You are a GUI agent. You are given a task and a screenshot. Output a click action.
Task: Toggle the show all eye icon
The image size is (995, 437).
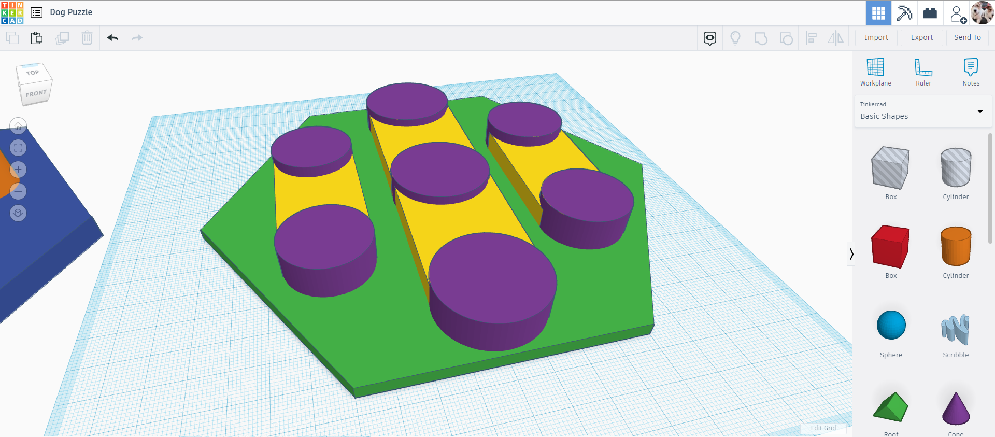(710, 38)
